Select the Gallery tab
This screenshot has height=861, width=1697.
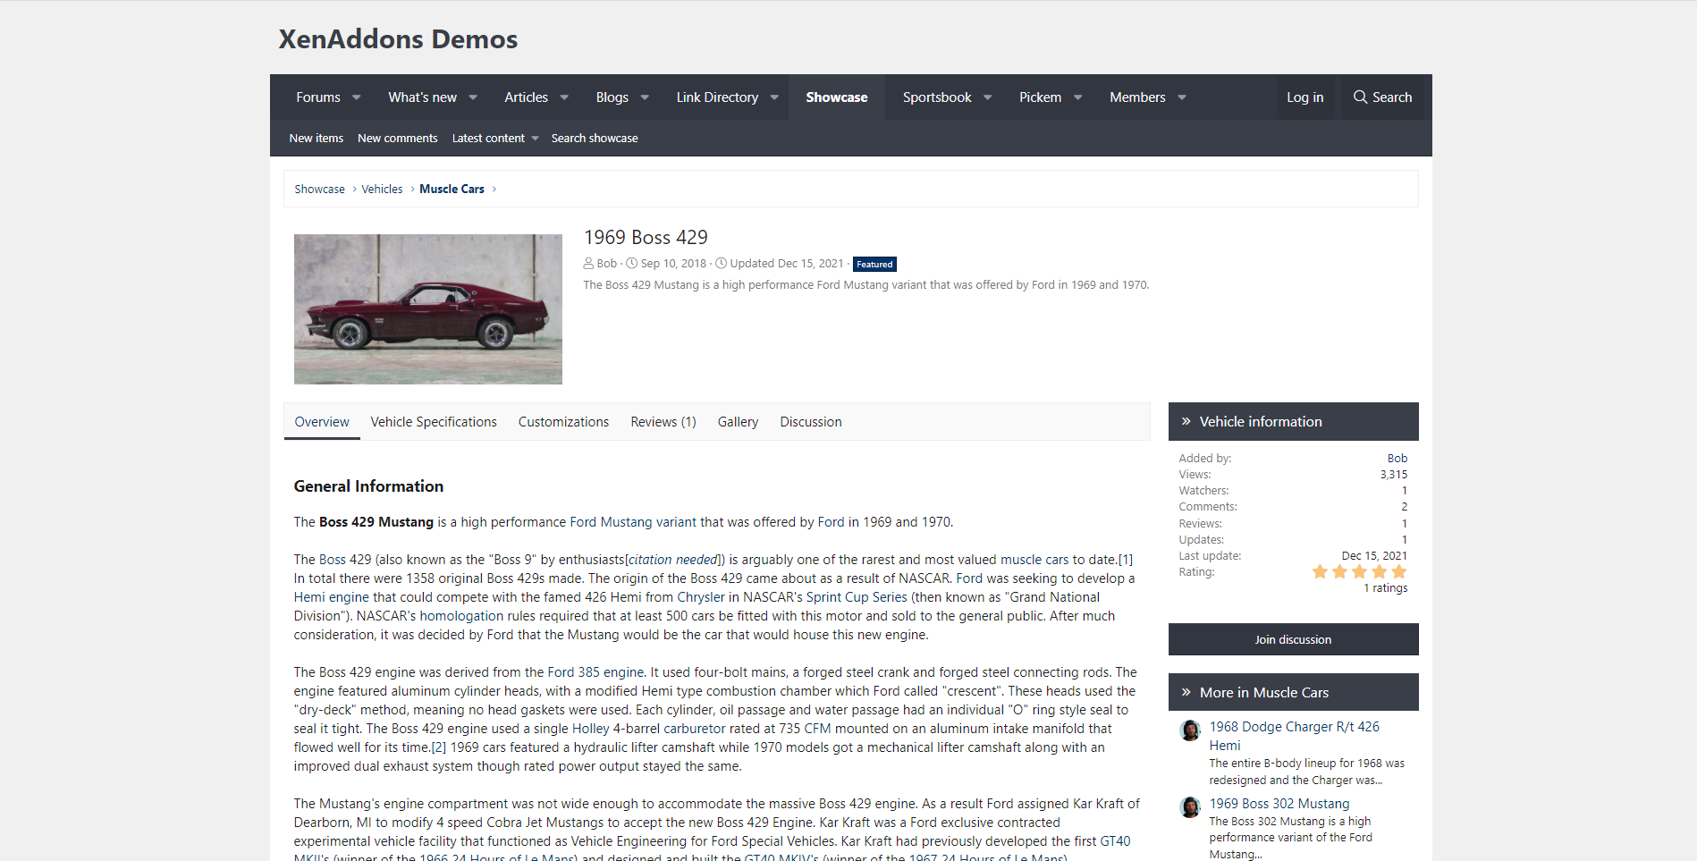pos(738,422)
